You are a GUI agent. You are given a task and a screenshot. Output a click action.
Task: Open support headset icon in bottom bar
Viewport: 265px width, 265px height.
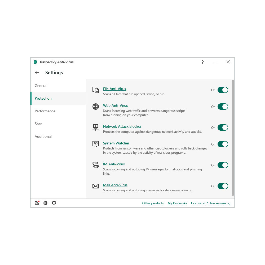pyautogui.click(x=54, y=203)
